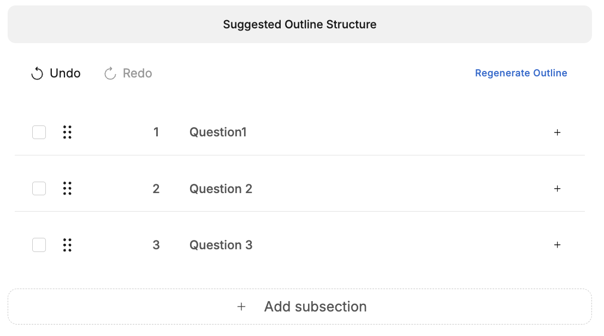Expand Question 2 with its plus icon
Screen dimensions: 604x336
coord(557,189)
